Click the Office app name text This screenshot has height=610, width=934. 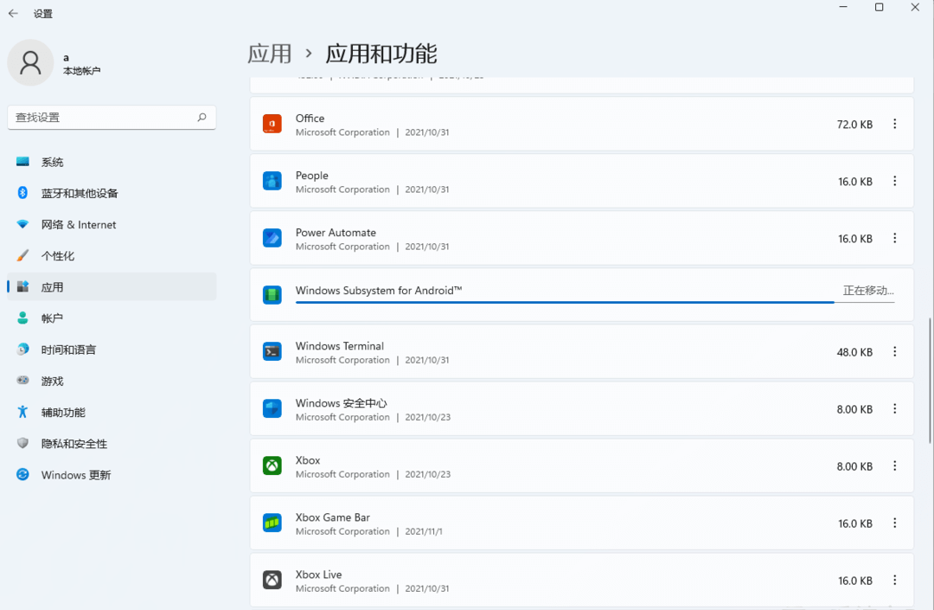pos(310,118)
